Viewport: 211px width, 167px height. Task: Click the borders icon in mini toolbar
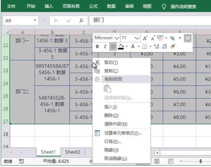(x=145, y=47)
